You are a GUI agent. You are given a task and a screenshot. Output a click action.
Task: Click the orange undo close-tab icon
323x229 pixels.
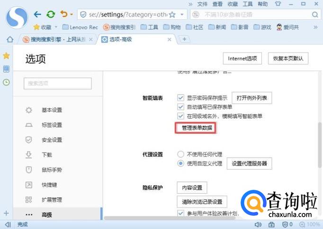pos(64,14)
